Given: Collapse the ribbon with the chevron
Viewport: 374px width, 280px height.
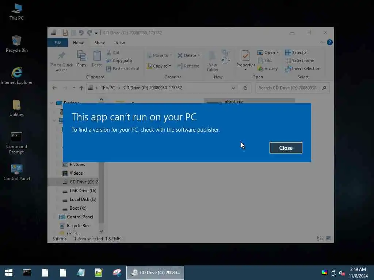Looking at the screenshot, I should [321, 42].
